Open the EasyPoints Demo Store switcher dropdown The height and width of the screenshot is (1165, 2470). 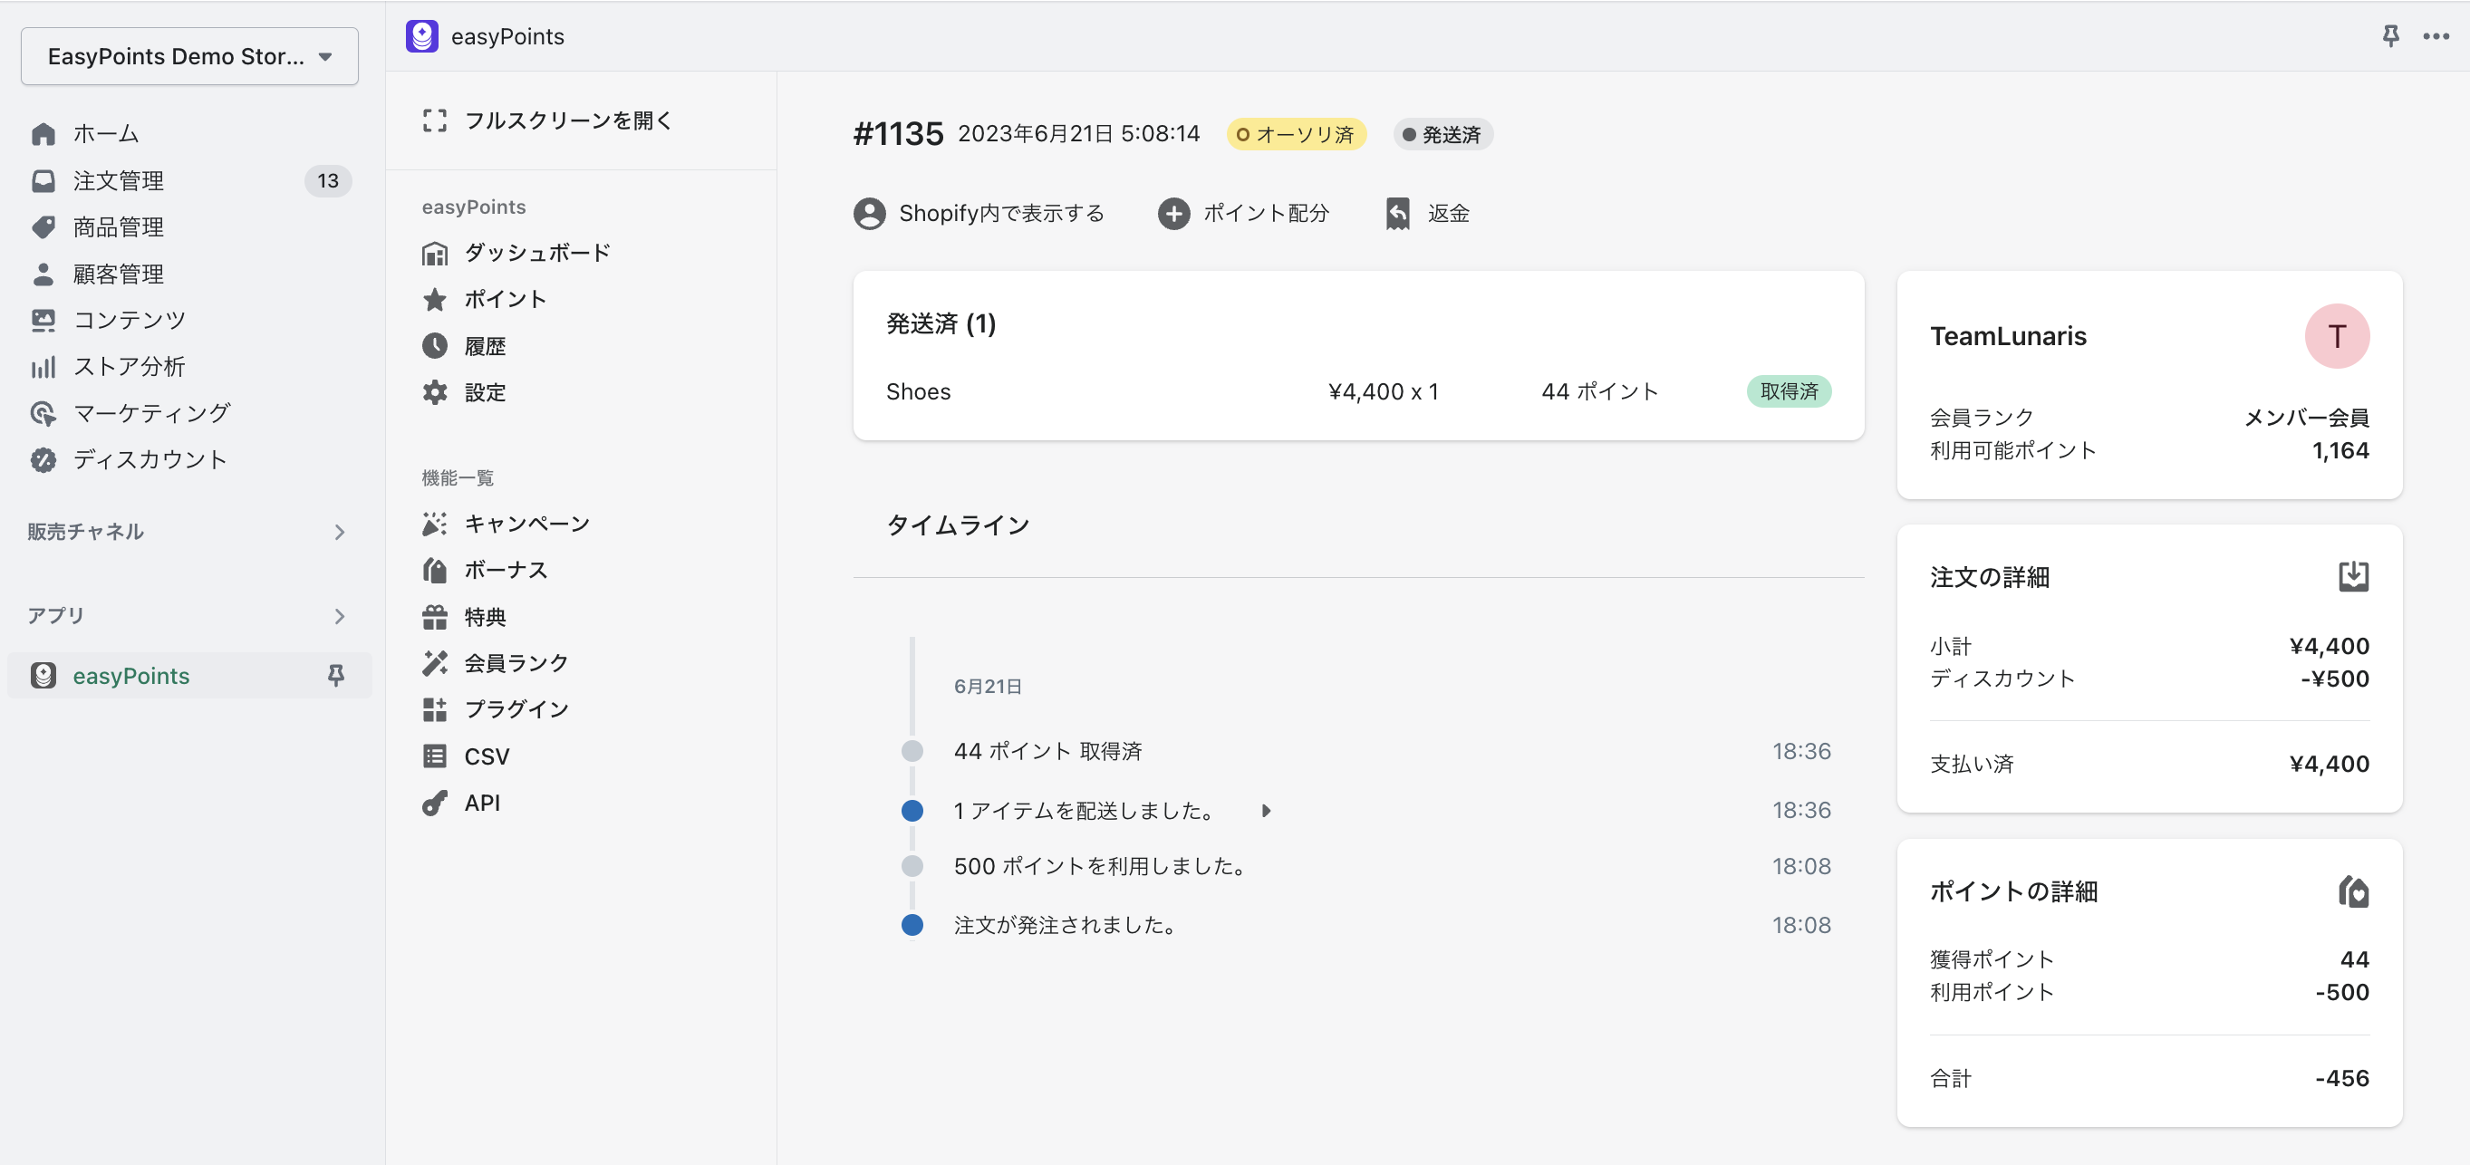pyautogui.click(x=190, y=55)
